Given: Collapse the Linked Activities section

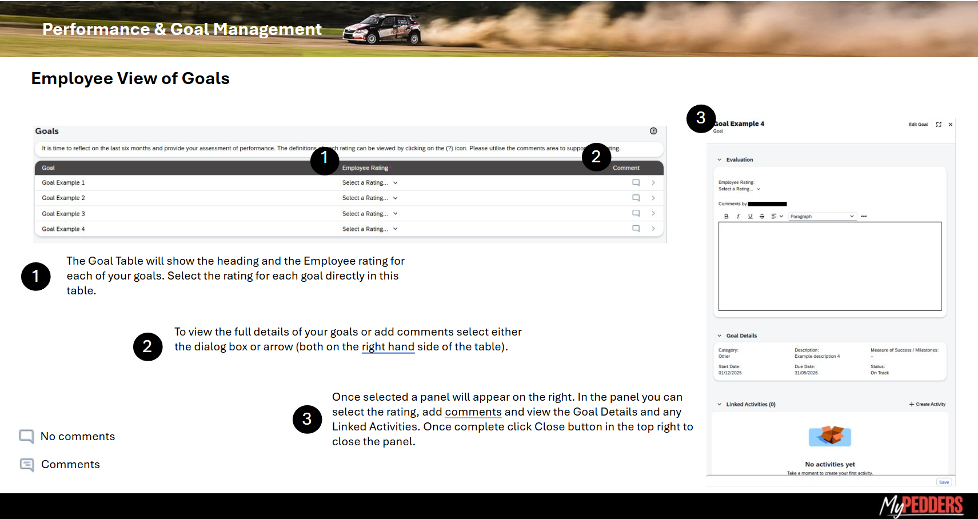Looking at the screenshot, I should click(720, 405).
